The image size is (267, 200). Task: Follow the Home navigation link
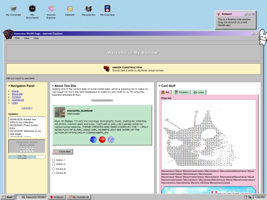15,91
